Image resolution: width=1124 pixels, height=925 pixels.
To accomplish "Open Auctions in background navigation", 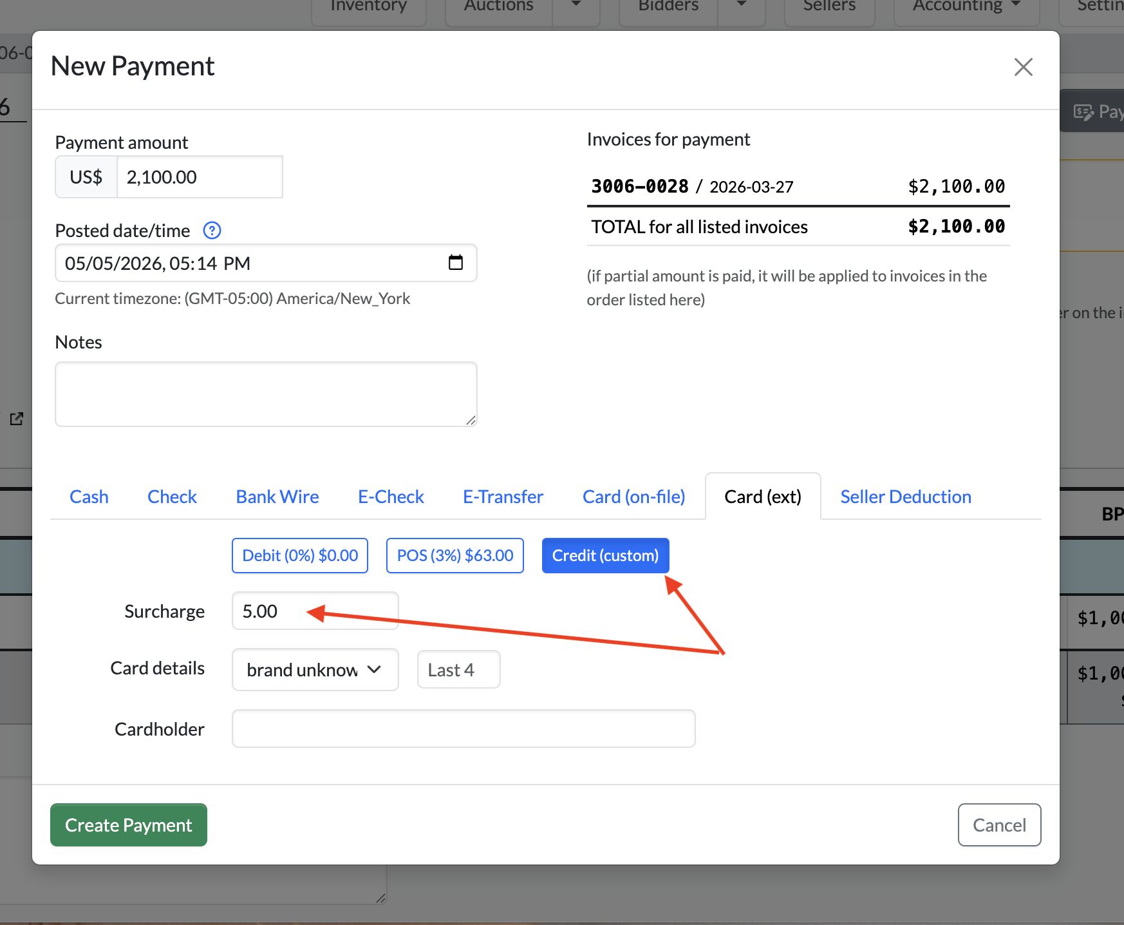I will (x=499, y=8).
